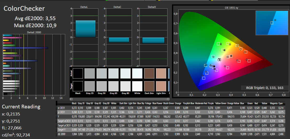Click the DeltaC bar in its chart

119,40
